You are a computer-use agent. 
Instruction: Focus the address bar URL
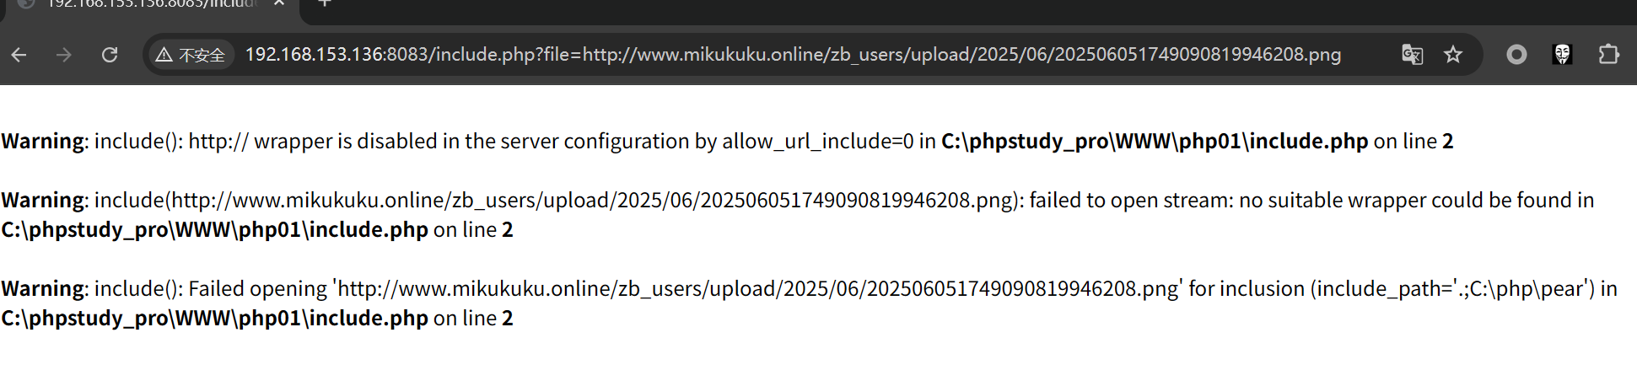(793, 55)
